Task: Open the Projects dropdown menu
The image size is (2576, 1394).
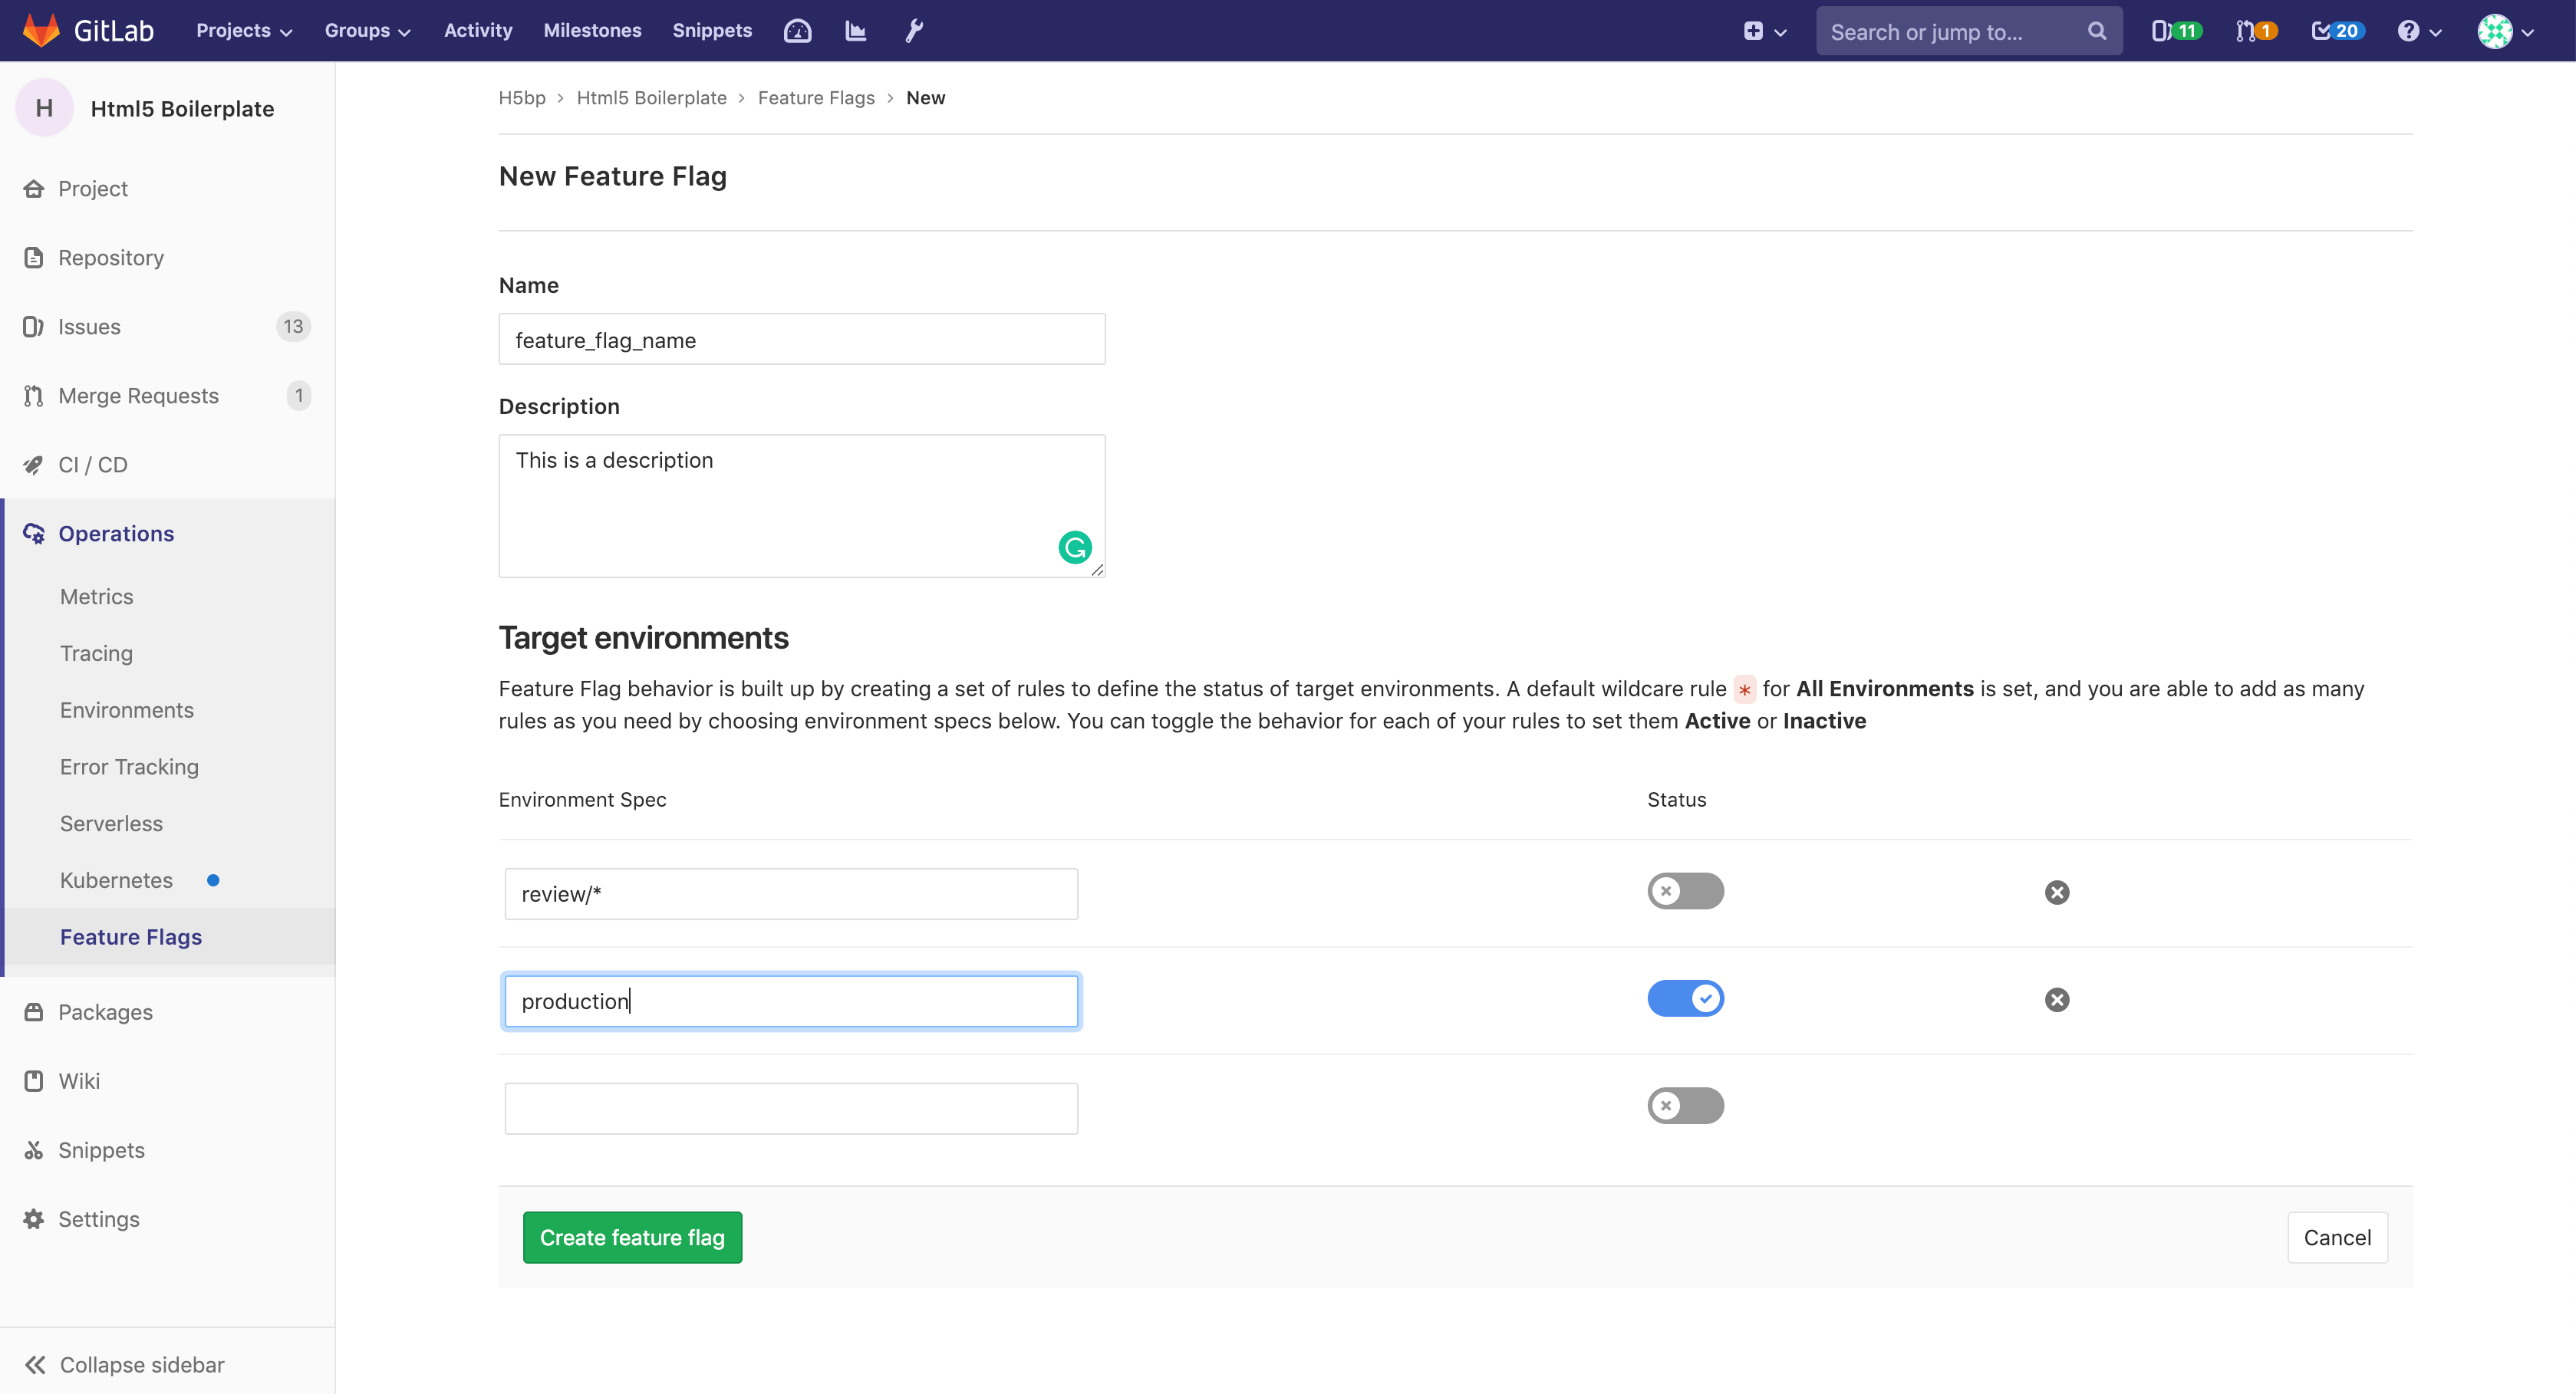Action: tap(240, 31)
